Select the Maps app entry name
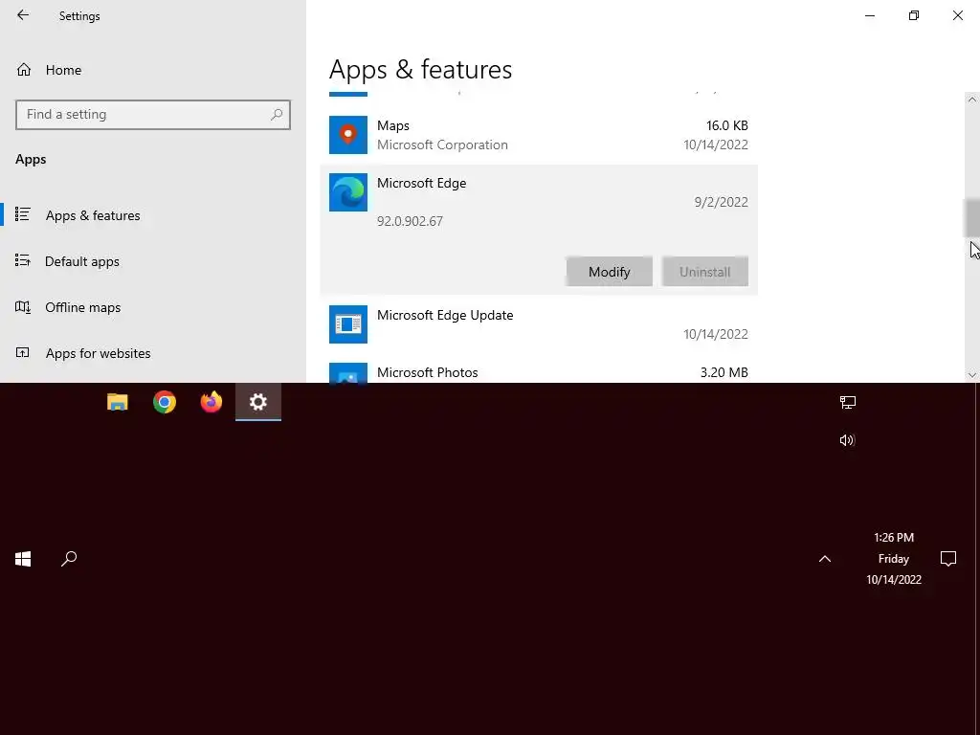 (x=393, y=125)
